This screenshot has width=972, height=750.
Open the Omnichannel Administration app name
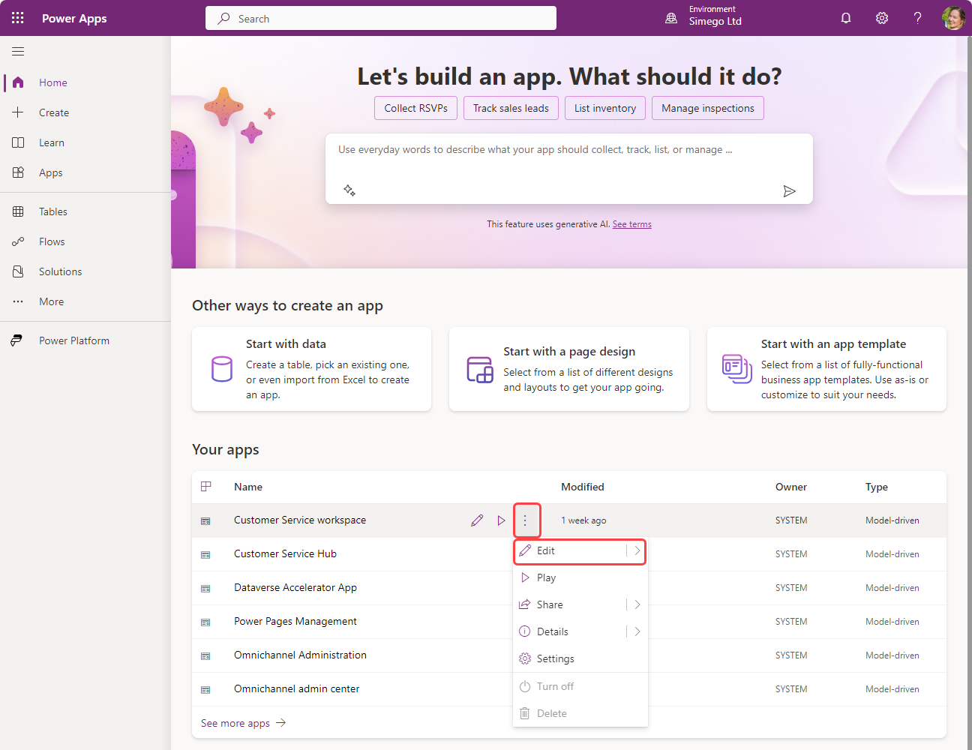click(x=300, y=655)
